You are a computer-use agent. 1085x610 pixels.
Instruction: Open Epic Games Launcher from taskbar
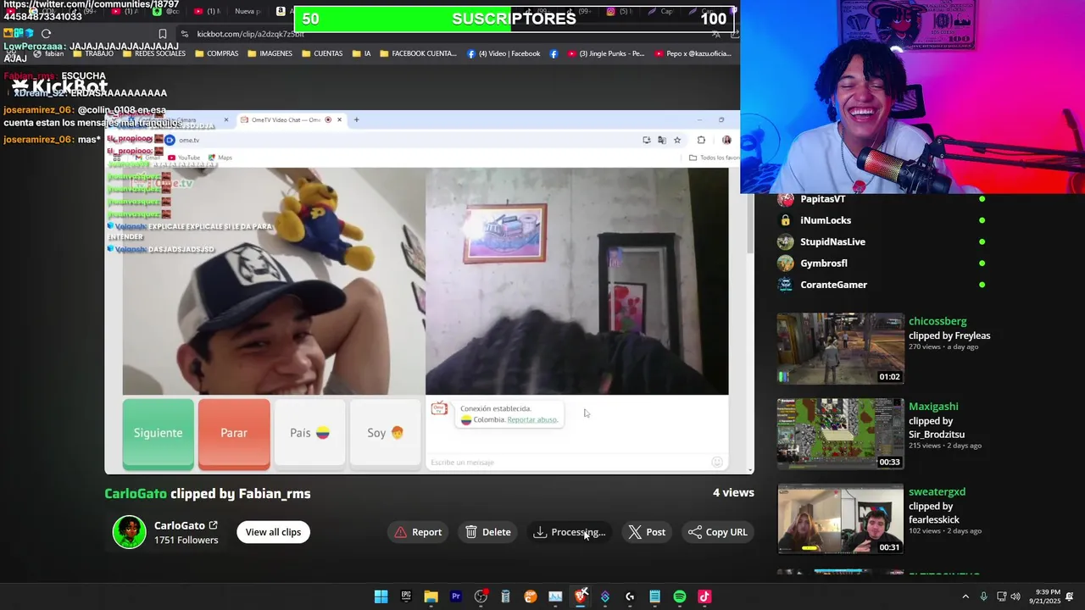point(406,596)
